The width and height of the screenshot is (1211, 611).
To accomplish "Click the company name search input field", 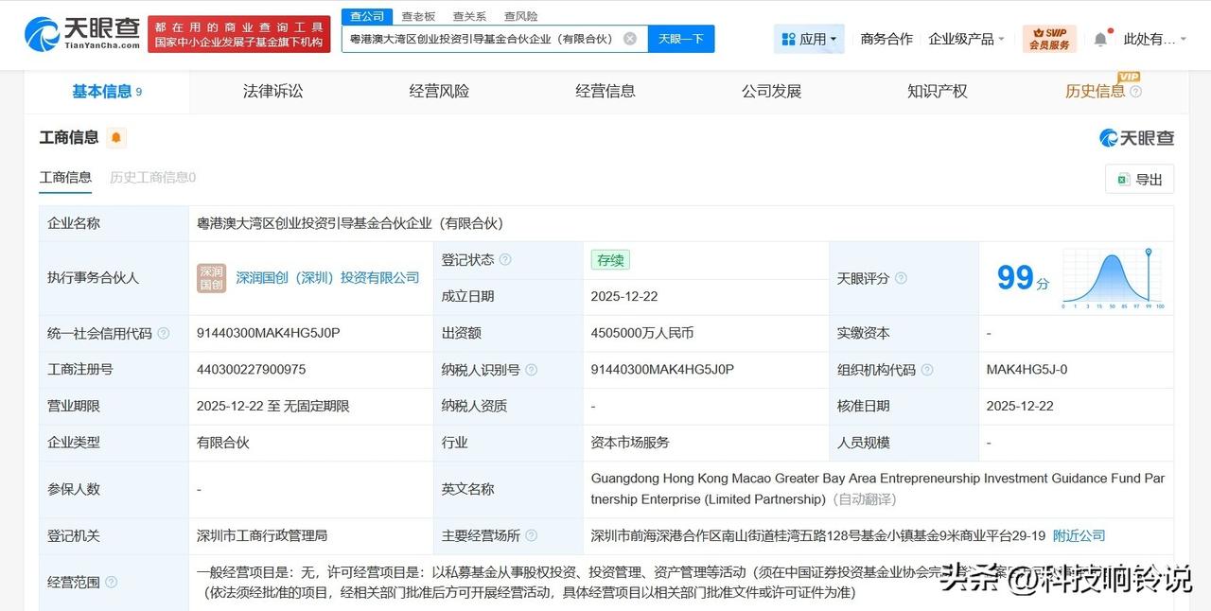I will pos(483,39).
